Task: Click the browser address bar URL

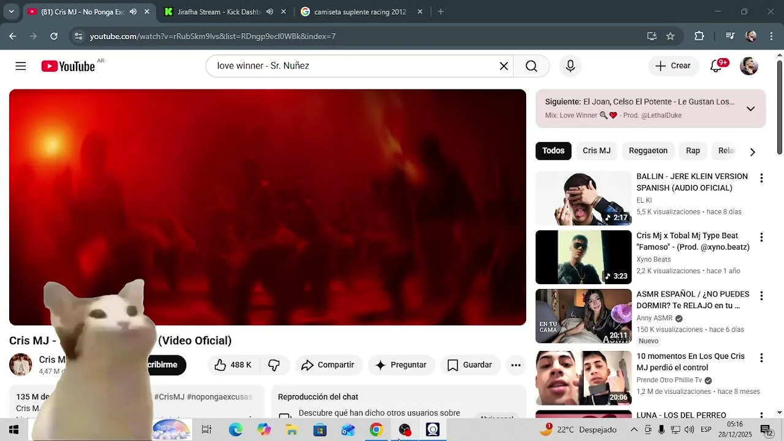Action: click(x=213, y=36)
